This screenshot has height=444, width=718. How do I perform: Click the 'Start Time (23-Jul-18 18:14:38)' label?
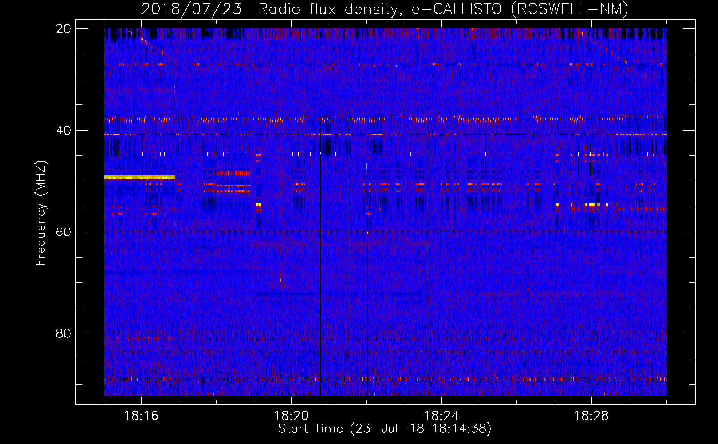385,429
